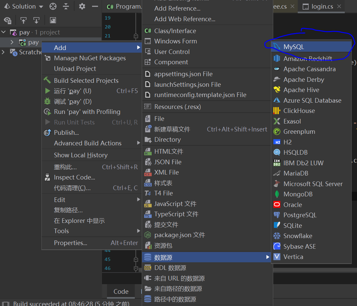
Task: Choose Directory in Add menu
Action: pos(207,139)
